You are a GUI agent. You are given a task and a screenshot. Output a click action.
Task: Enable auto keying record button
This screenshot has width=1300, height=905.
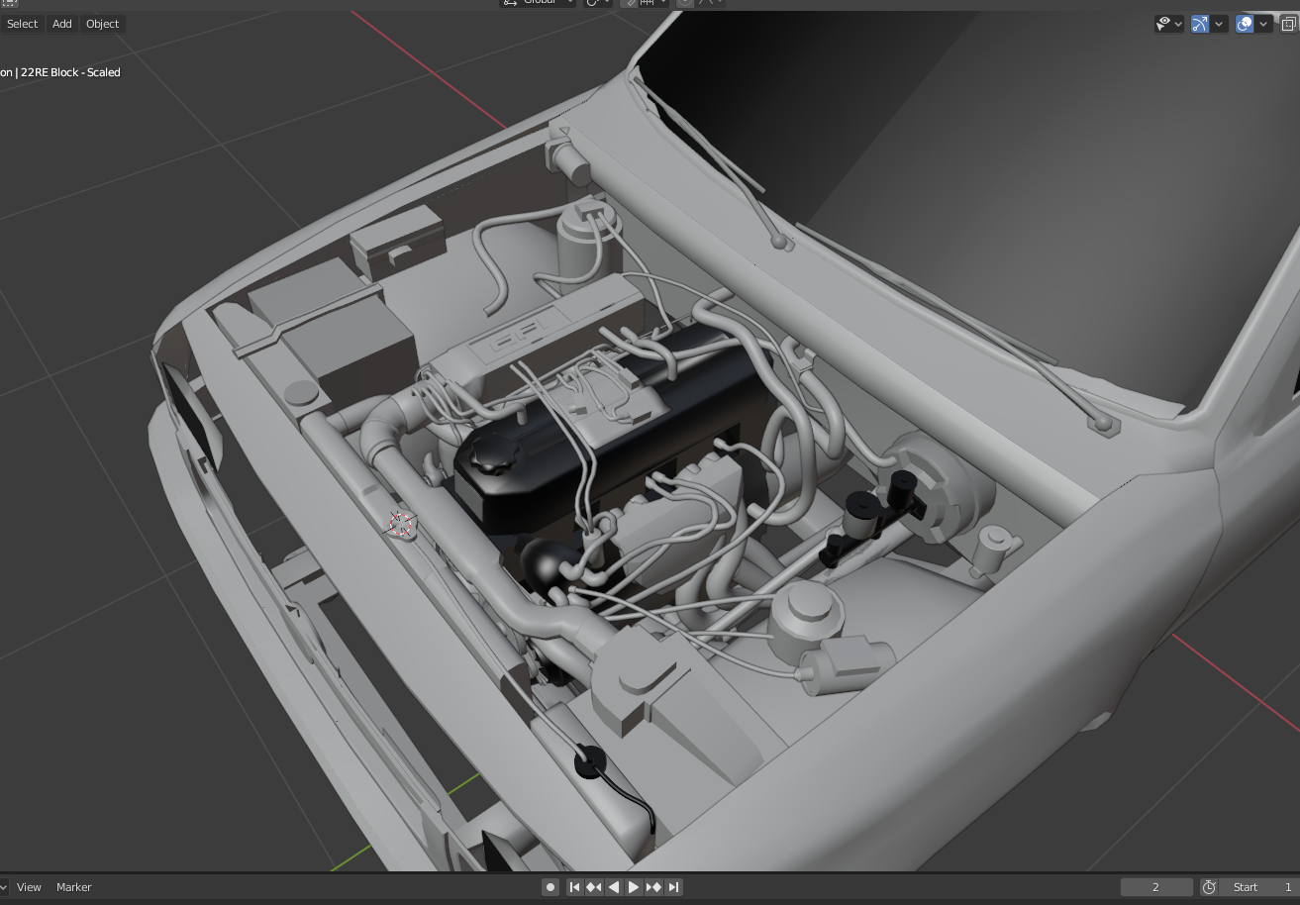pos(550,887)
